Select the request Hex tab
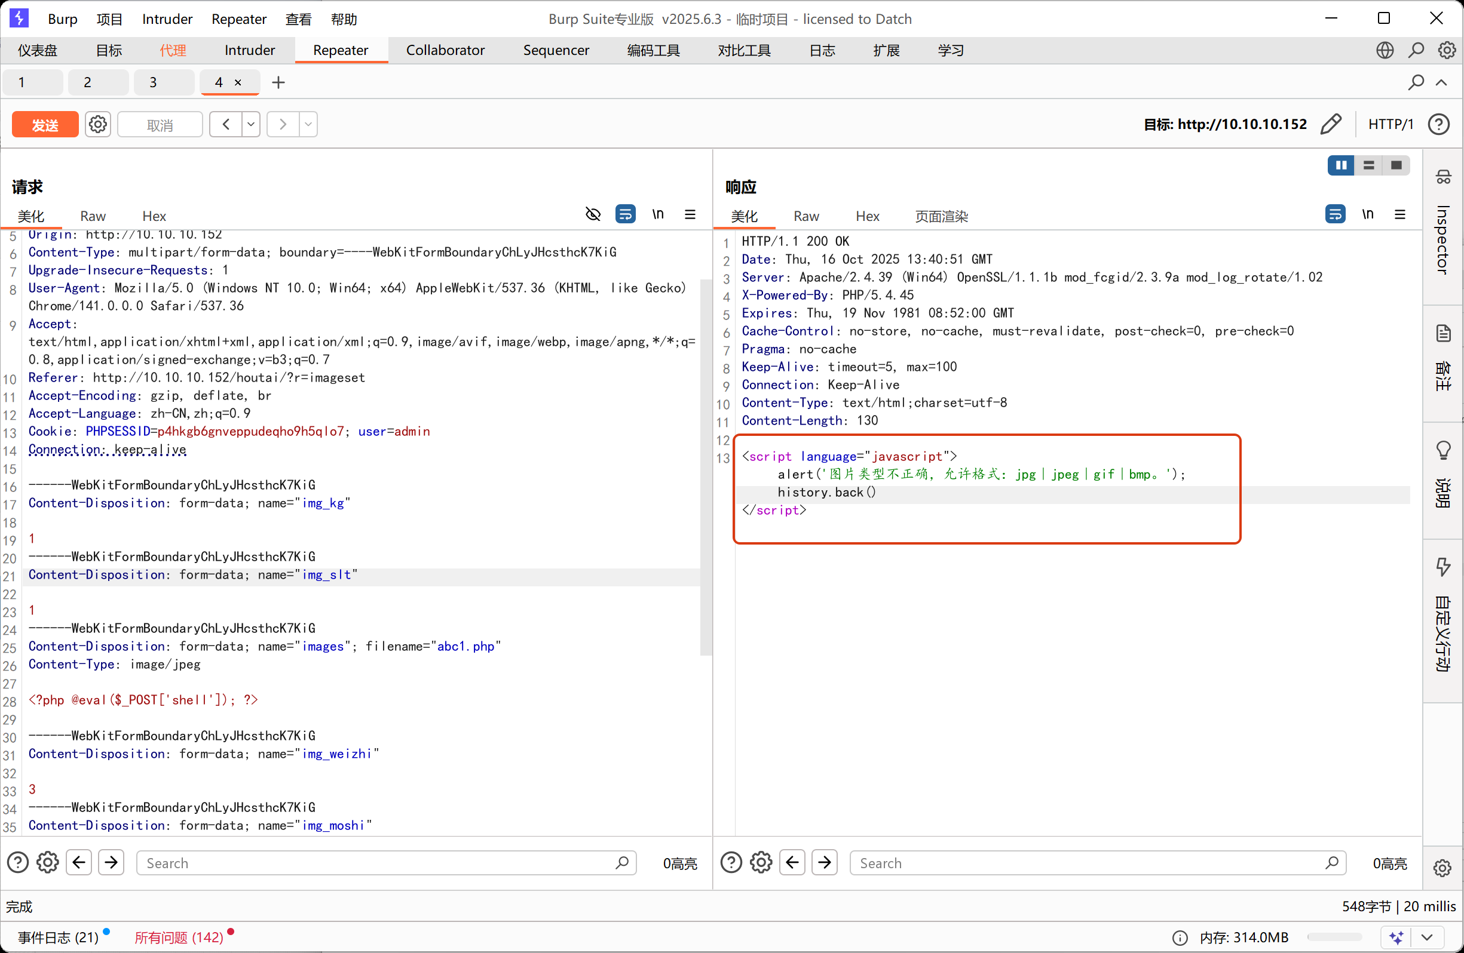 (154, 216)
